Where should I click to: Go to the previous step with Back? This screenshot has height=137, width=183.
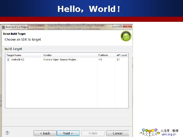pyautogui.click(x=45, y=133)
